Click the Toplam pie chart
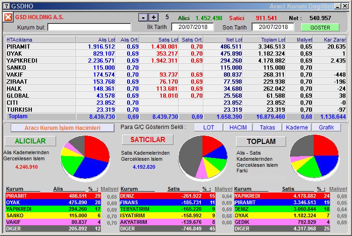Viewport: 352px width, 236px height. tap(314, 157)
